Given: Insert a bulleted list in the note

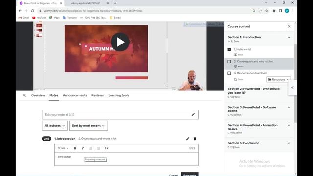Looking at the screenshot, I should 98,148.
